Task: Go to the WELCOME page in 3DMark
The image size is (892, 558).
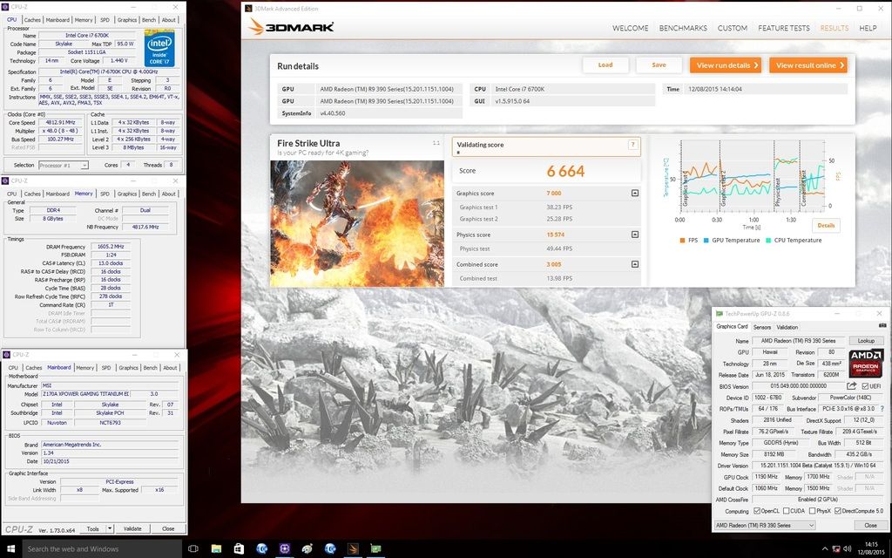Action: [630, 28]
